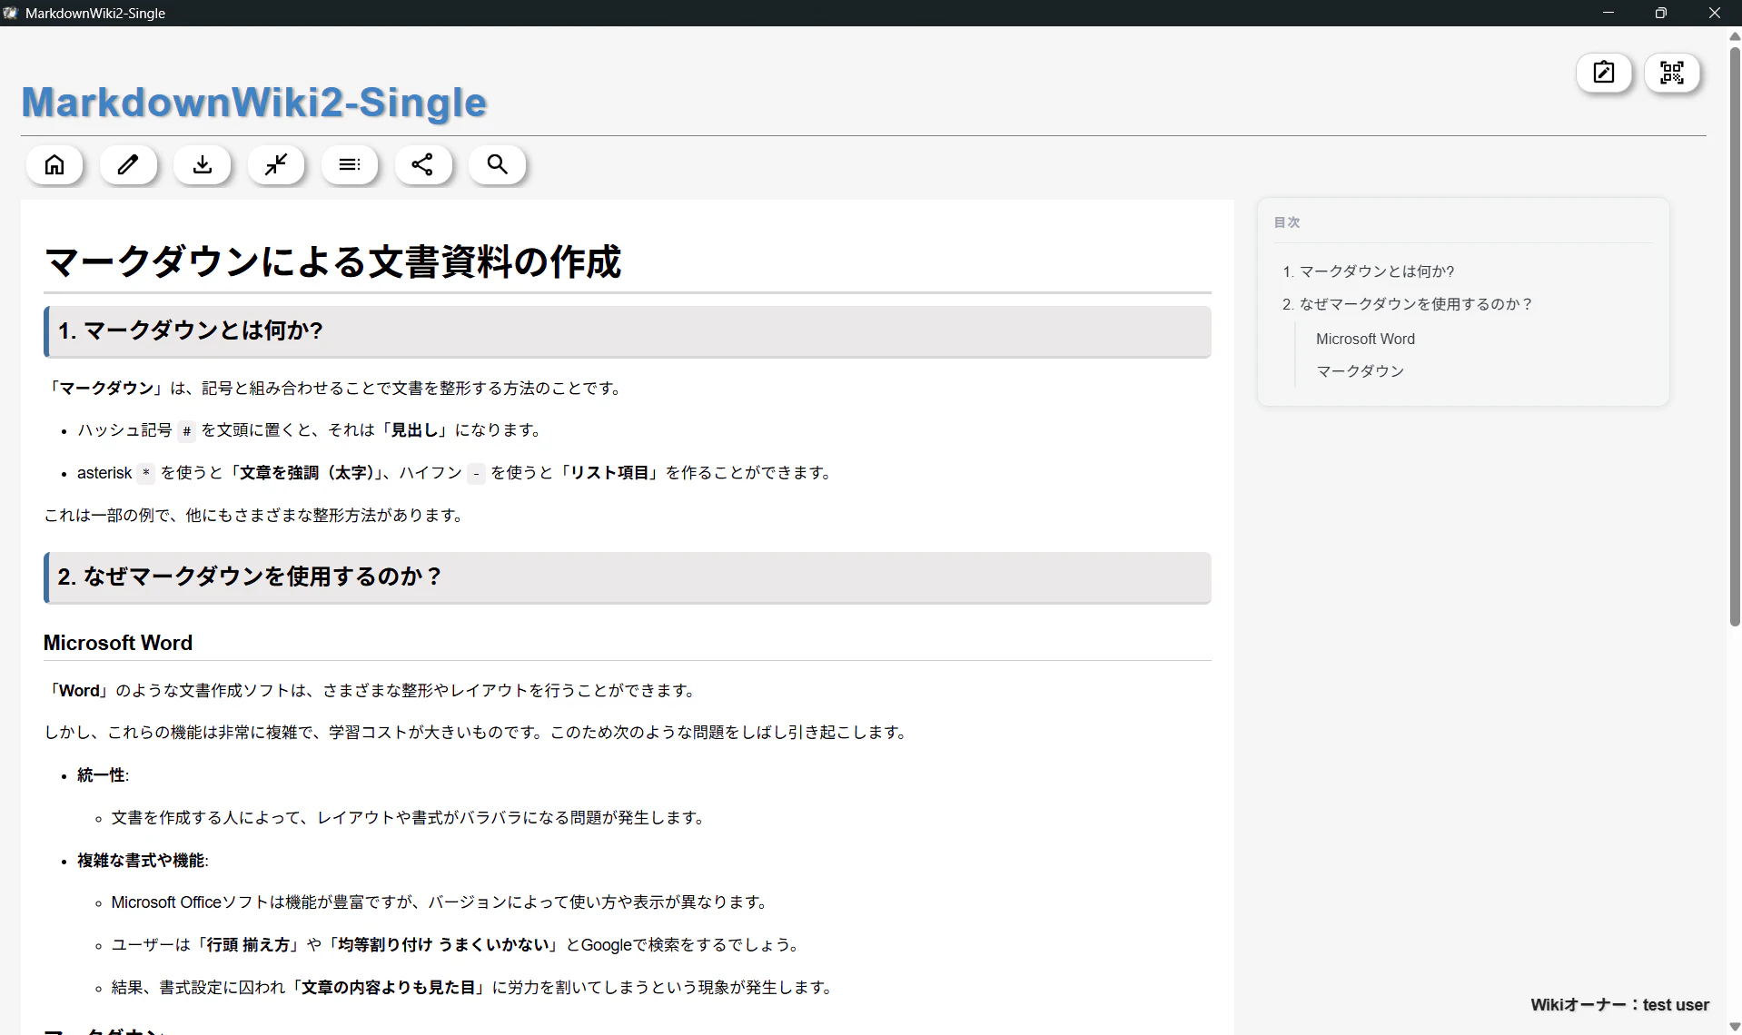Click the bold text '見出し'
1742x1035 pixels.
coord(415,430)
